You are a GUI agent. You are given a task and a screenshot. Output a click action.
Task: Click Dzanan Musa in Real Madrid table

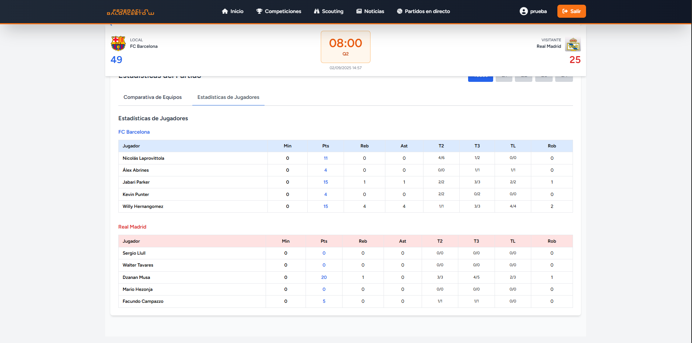pos(136,277)
